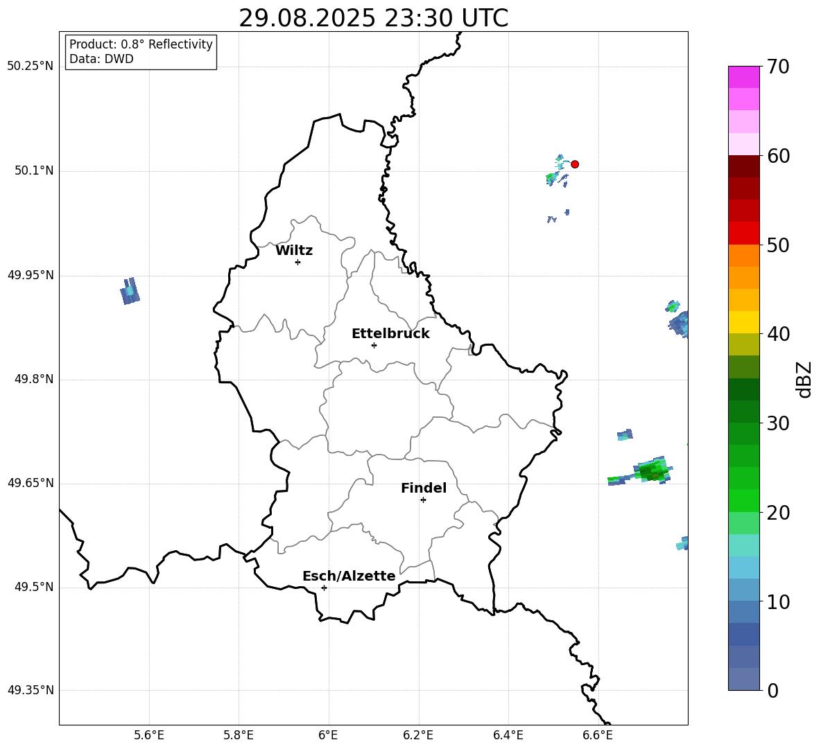This screenshot has height=749, width=821.
Task: Click the top magenta segment of the colorbar
Action: pos(743,78)
